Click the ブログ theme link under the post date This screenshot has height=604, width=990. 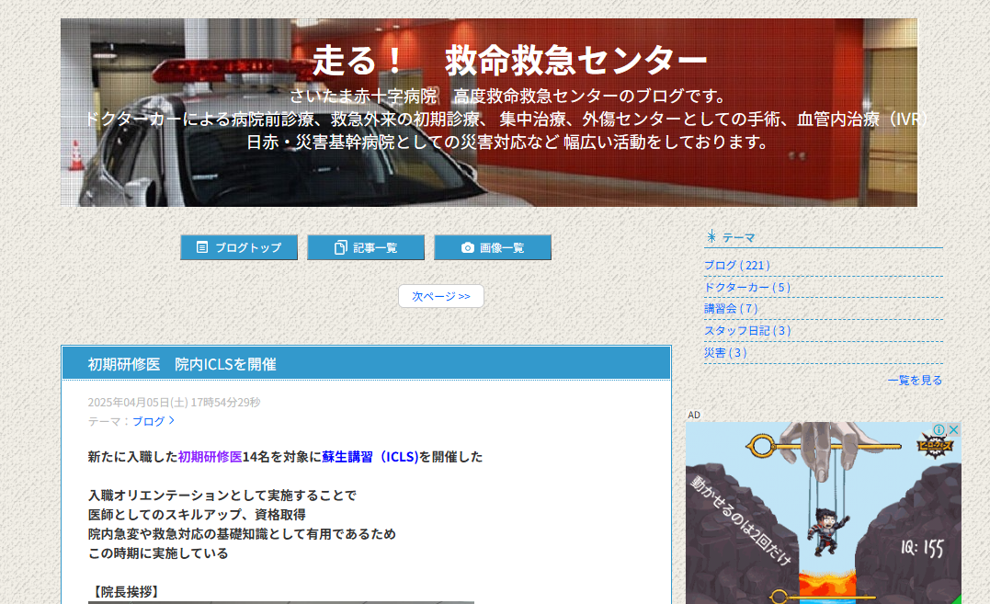click(x=148, y=421)
